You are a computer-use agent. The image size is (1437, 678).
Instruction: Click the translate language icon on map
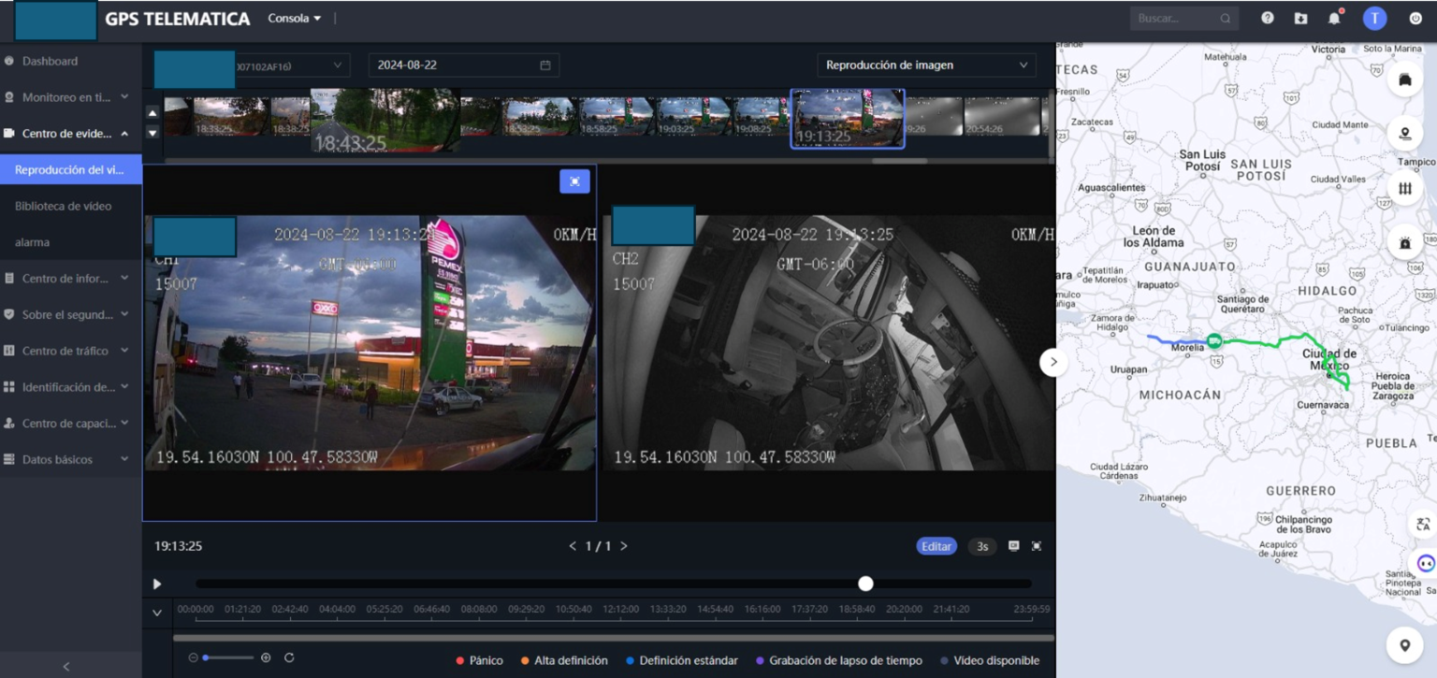pyautogui.click(x=1423, y=524)
